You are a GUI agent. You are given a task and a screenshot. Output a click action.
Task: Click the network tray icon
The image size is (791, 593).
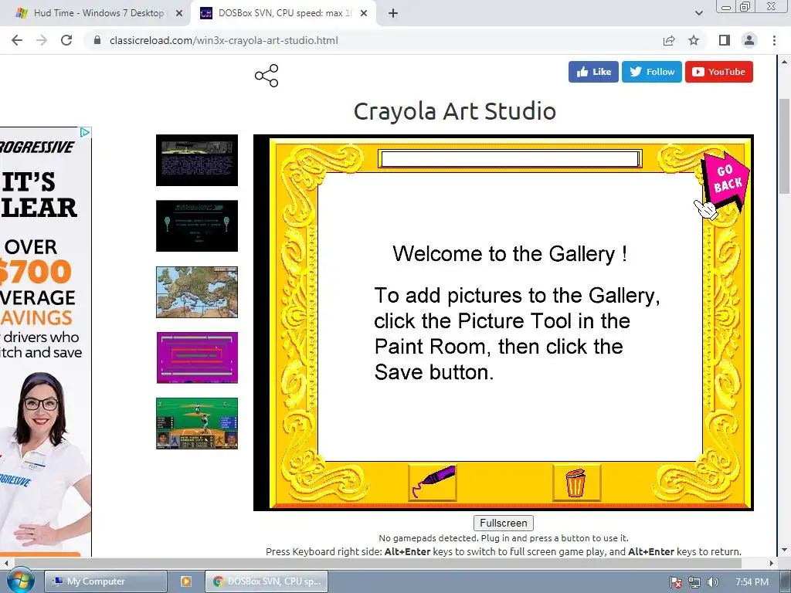point(694,582)
